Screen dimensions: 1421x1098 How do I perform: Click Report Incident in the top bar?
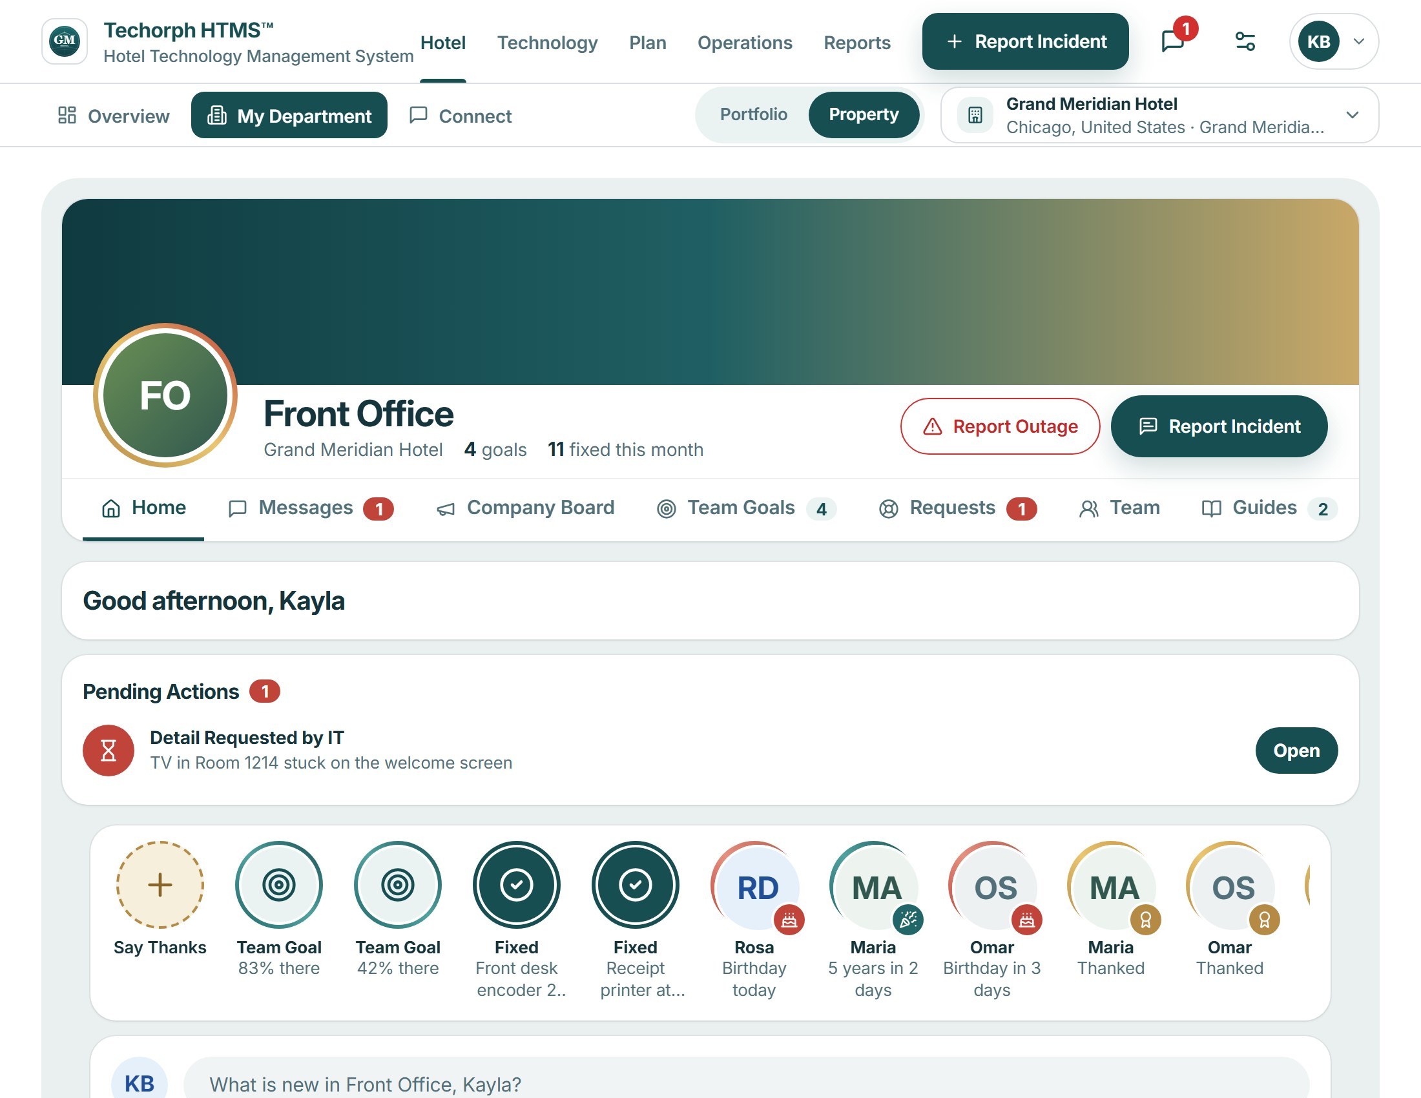tap(1026, 41)
